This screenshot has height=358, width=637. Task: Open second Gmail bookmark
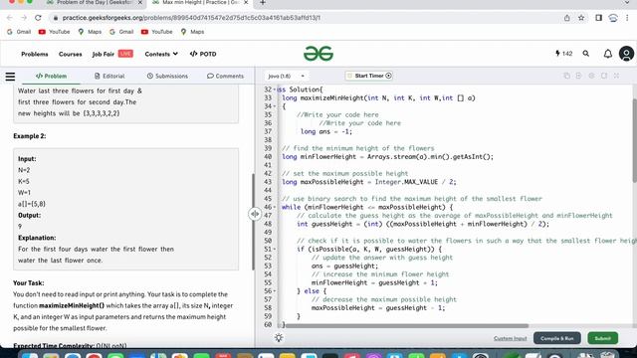121,32
